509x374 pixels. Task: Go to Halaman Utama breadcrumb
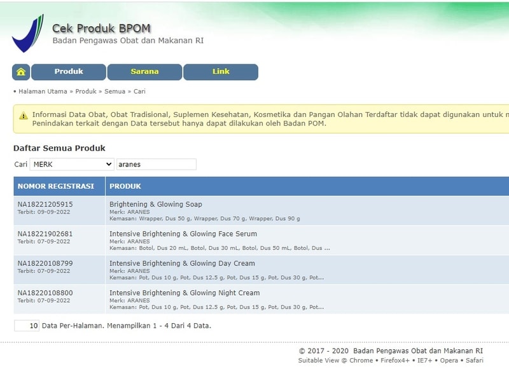pos(43,91)
